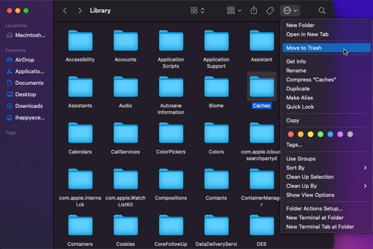Open the ihappyace home folder
Viewport: 373px width, 249px height.
coord(25,117)
